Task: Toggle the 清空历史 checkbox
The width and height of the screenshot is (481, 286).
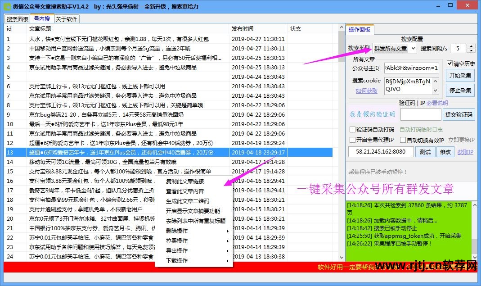Action: point(450,64)
